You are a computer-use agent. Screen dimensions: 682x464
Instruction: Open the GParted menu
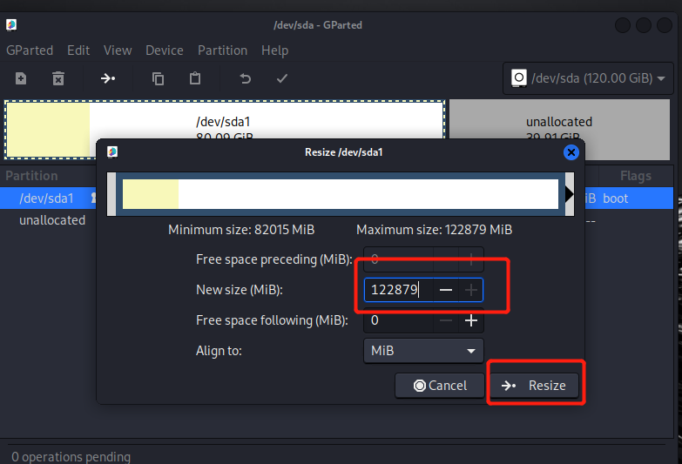click(30, 50)
